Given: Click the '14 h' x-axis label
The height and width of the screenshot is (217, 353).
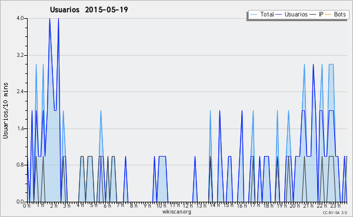Looking at the screenshot, I should [x=215, y=205].
